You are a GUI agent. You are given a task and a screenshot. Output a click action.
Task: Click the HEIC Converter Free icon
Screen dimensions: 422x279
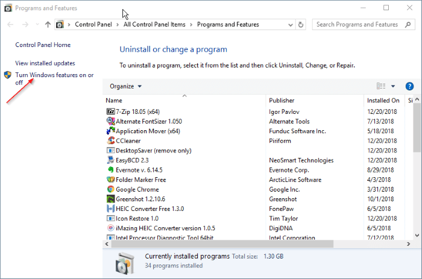point(110,208)
